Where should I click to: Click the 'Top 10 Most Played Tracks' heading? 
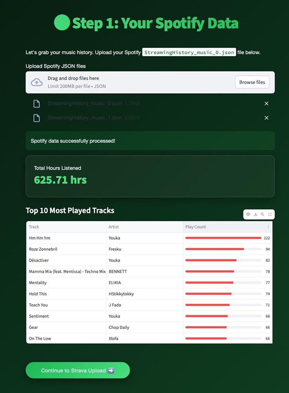pos(70,210)
